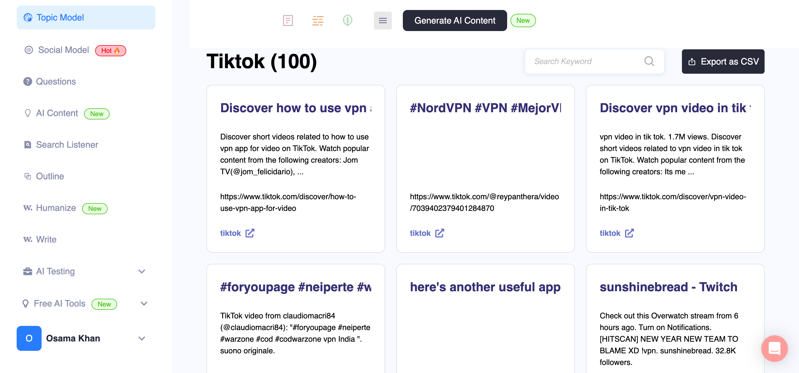Expand the Free AI Tools chevron
Viewport: 799px width, 373px height.
pos(144,304)
